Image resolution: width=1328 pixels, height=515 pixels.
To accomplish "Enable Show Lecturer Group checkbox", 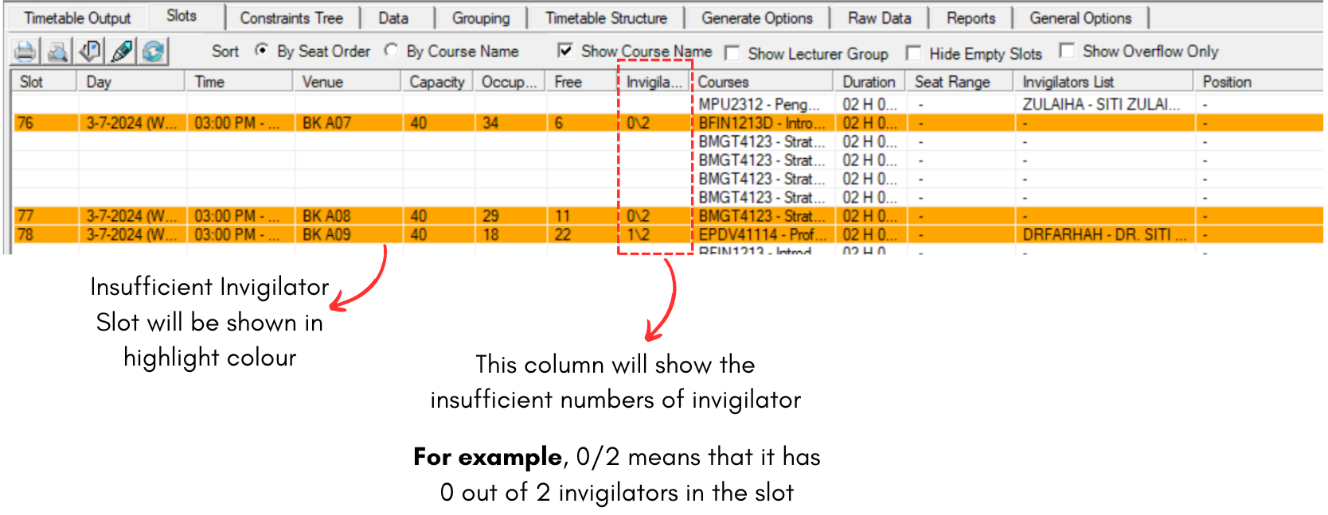I will coord(732,53).
